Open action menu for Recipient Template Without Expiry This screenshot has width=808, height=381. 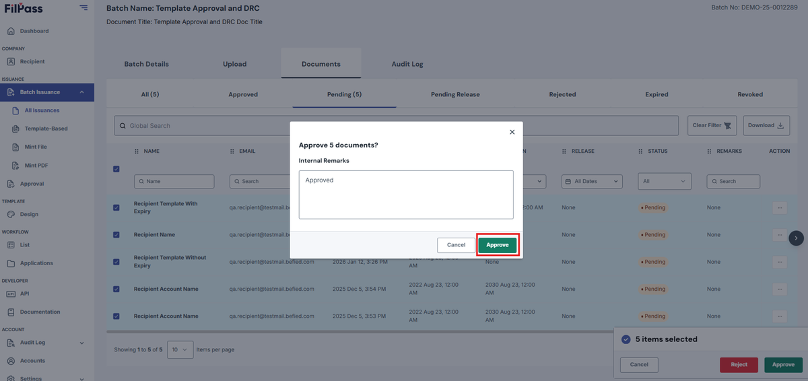780,262
